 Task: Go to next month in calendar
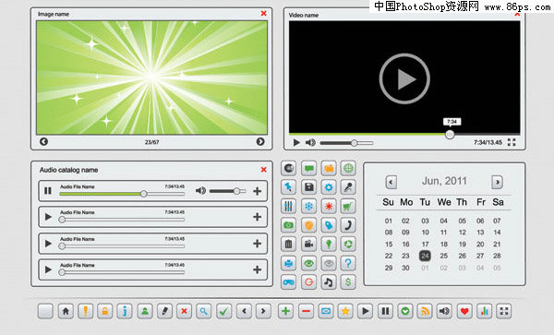tap(497, 182)
